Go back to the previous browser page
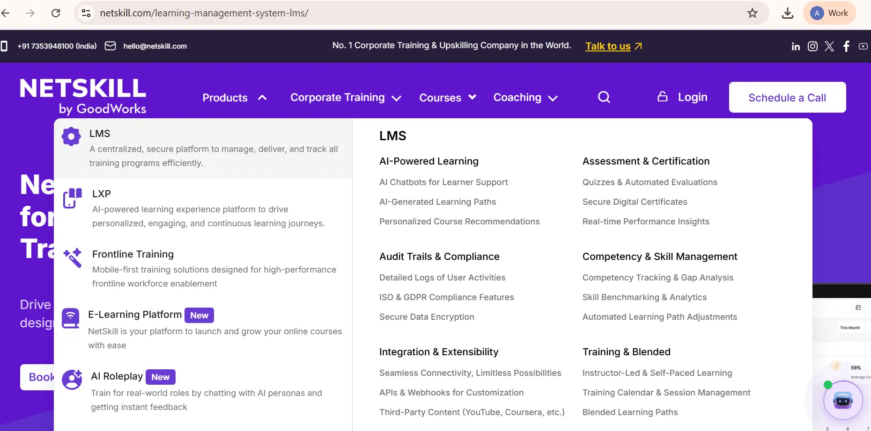The image size is (871, 431). pos(6,13)
